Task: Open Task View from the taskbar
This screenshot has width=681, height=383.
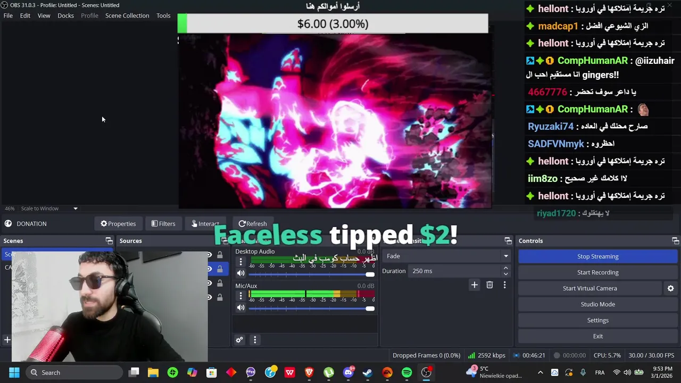Action: coord(134,372)
